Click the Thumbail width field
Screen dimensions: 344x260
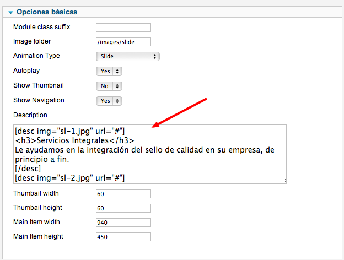click(x=123, y=194)
